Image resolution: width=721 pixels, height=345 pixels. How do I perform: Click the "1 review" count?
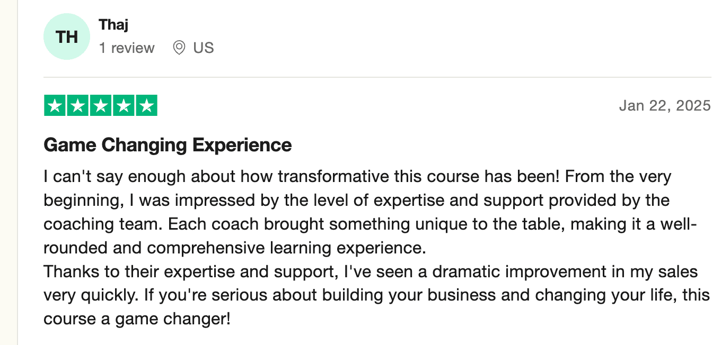[x=127, y=48]
